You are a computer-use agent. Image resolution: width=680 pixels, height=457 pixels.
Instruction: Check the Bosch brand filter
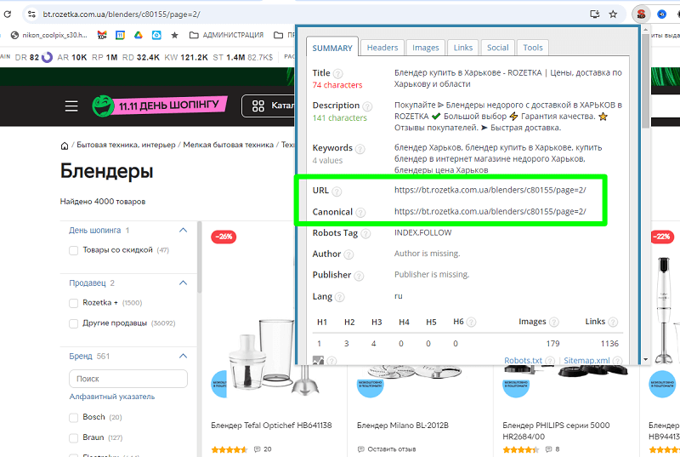pyautogui.click(x=74, y=418)
